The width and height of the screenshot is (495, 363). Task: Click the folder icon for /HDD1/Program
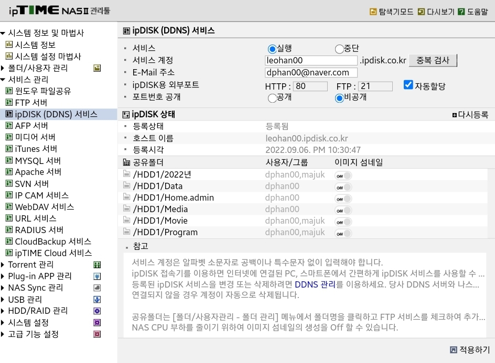(x=126, y=232)
